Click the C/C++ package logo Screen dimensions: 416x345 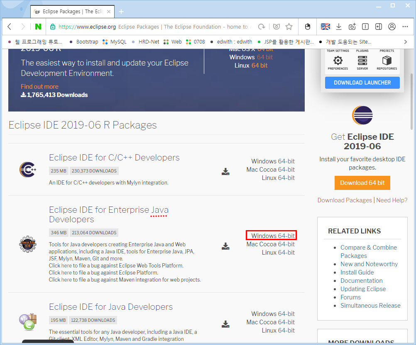tap(28, 170)
